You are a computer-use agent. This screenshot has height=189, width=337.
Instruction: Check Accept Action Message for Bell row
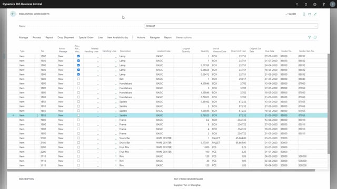click(x=78, y=79)
